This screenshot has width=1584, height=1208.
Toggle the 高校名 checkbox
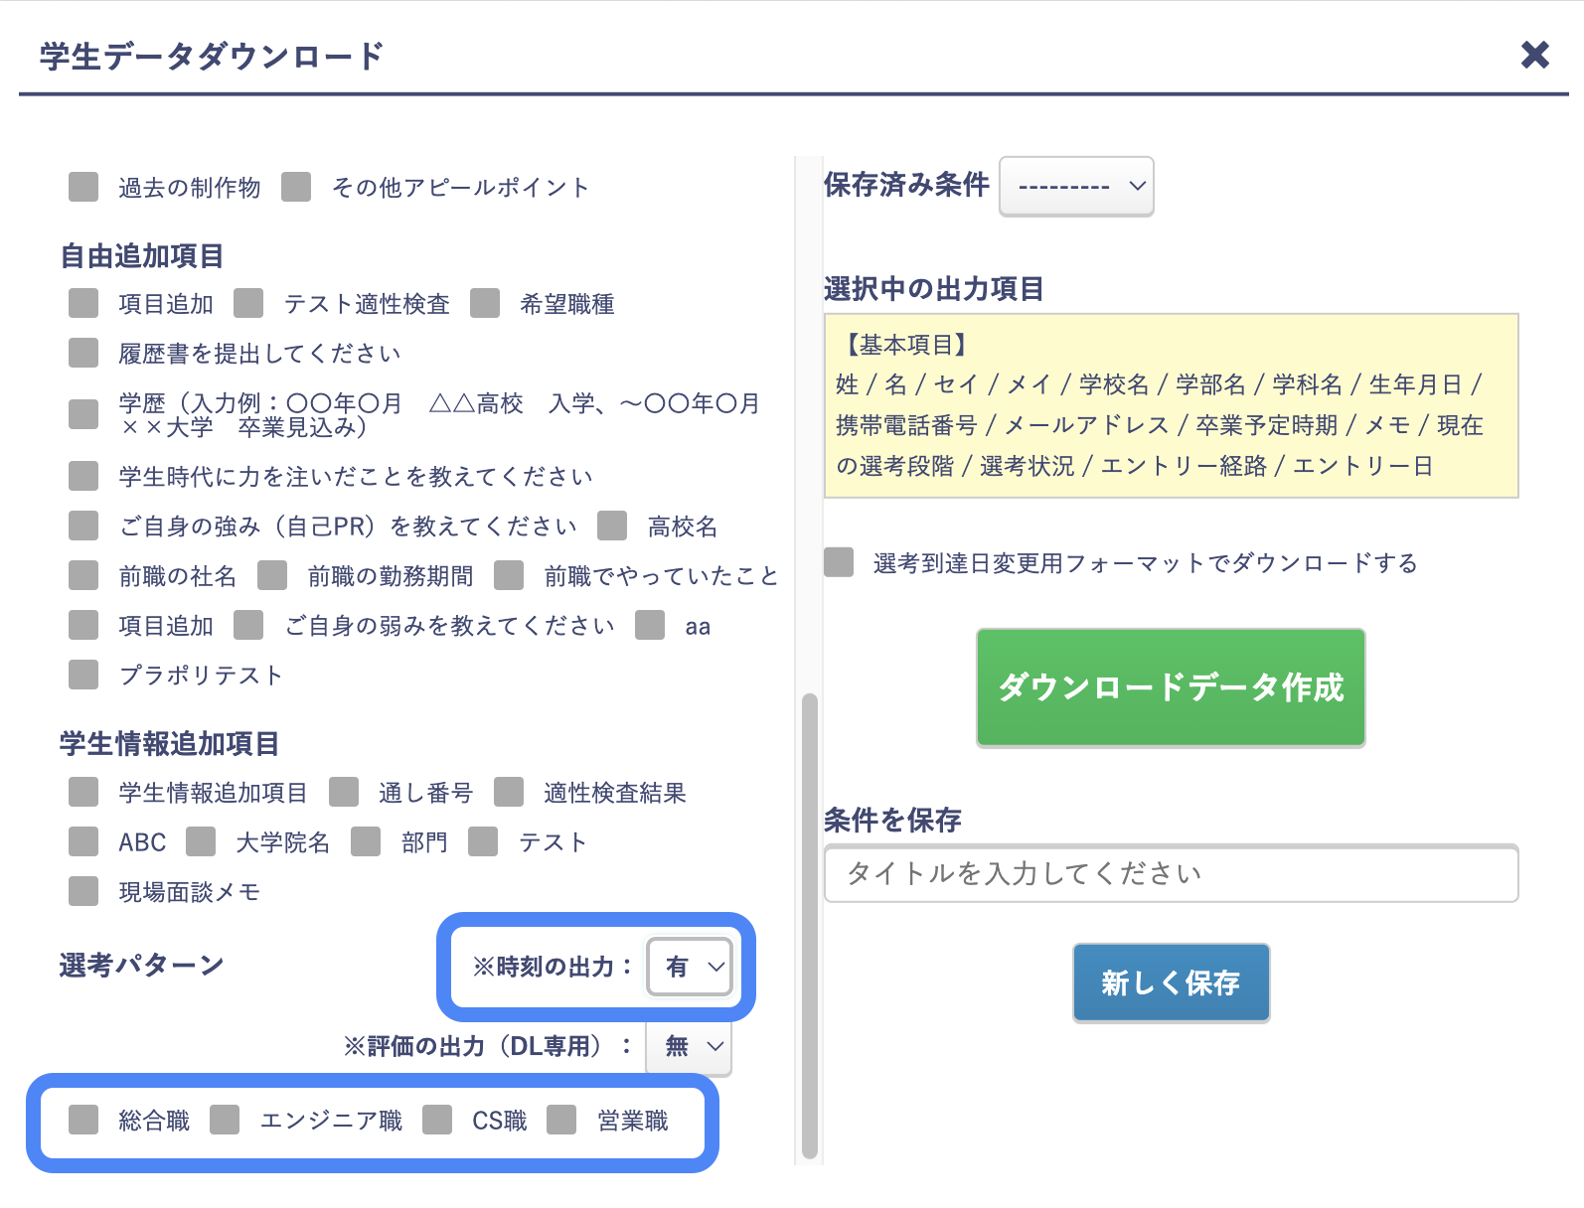tap(612, 526)
